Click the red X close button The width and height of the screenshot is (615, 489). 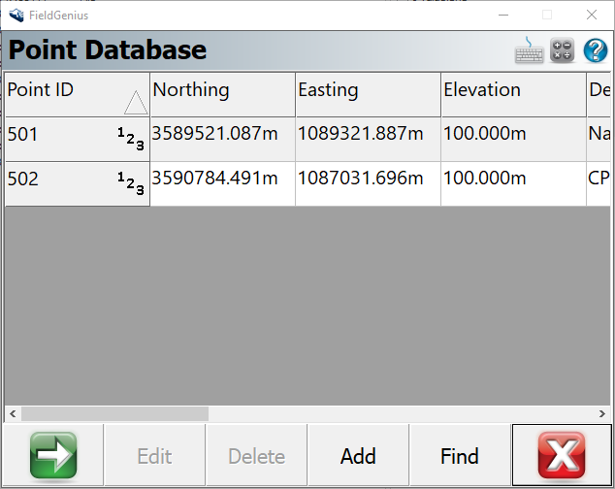562,455
